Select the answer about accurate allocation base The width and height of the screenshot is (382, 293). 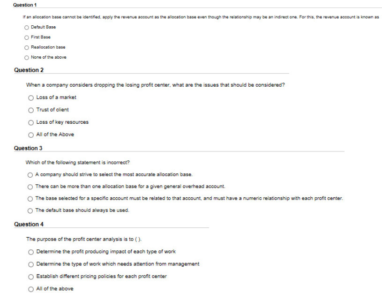pos(30,174)
